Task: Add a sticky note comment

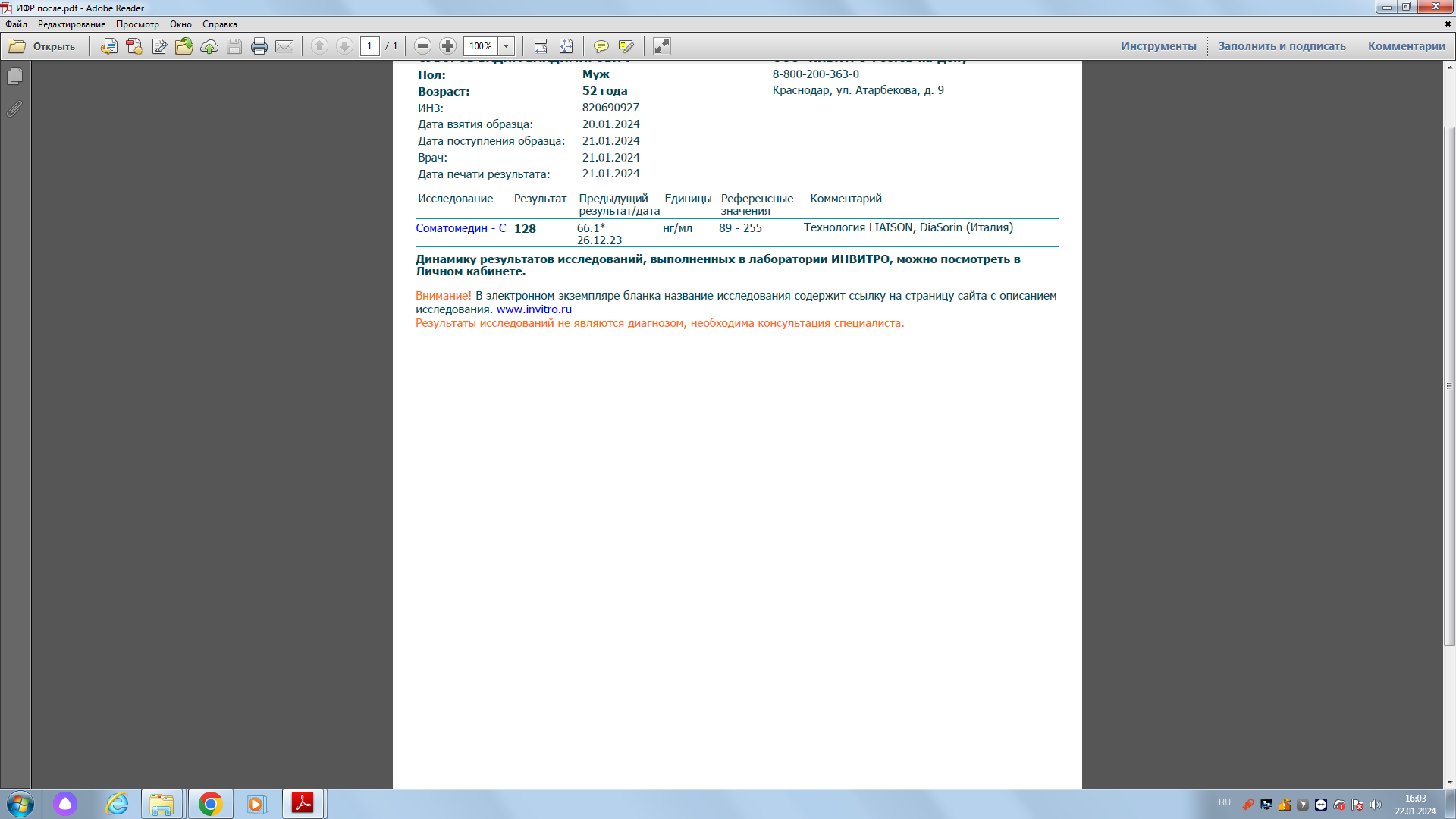Action: [601, 46]
